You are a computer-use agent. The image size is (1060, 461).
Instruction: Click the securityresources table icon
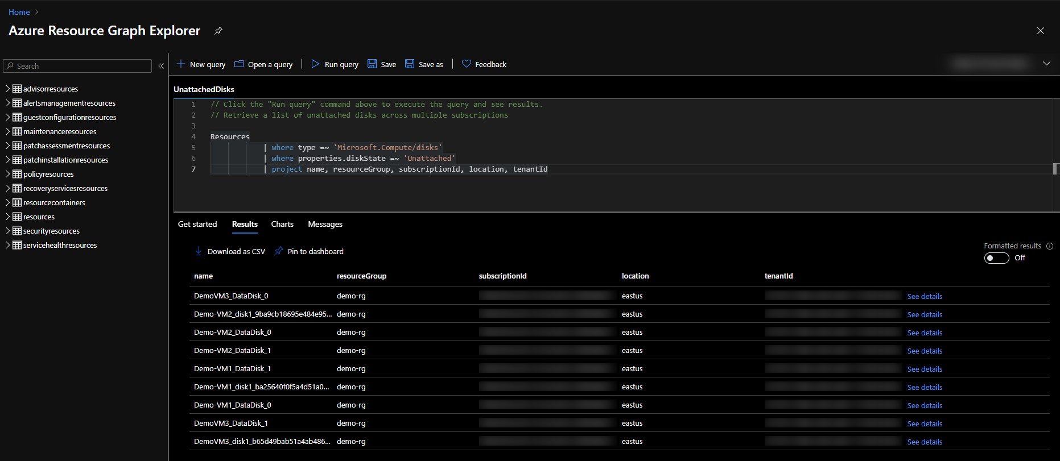[x=17, y=231]
